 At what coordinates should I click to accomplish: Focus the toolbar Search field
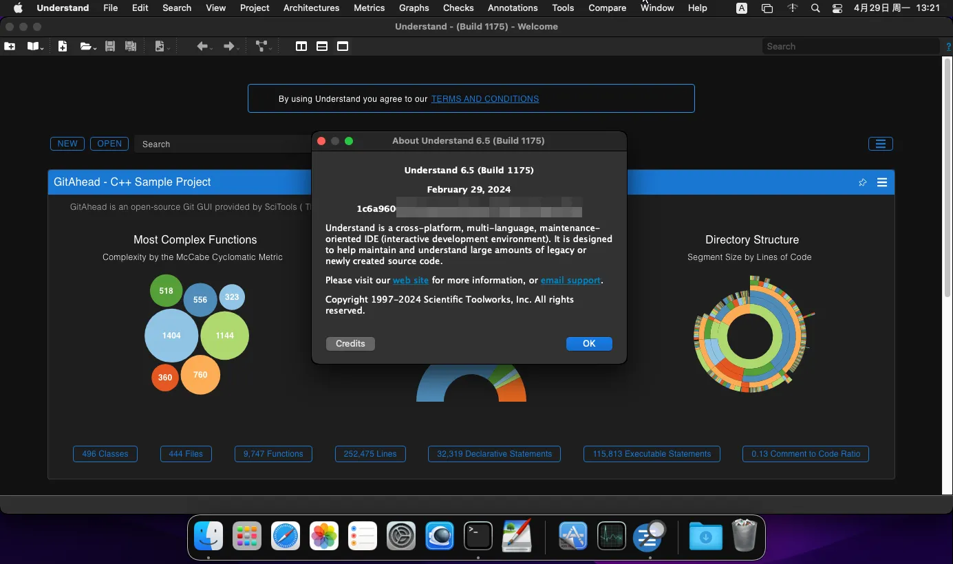pos(850,46)
